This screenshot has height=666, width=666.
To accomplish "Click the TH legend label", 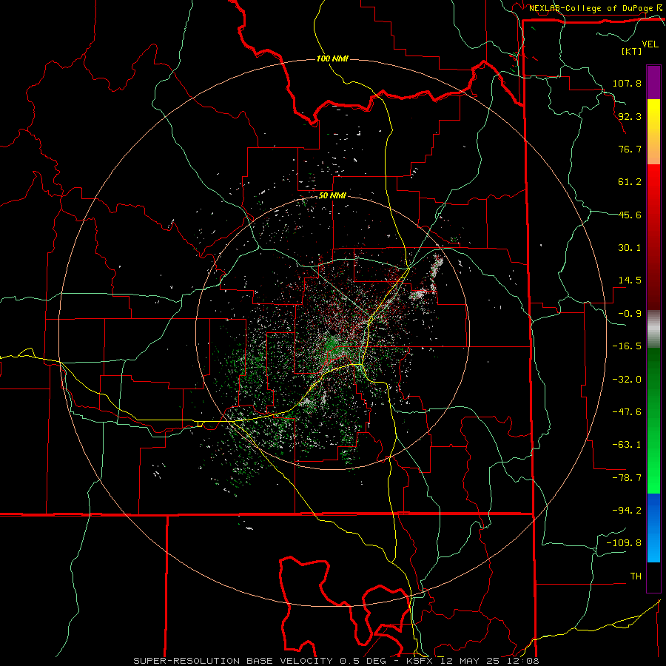I will coord(636,576).
